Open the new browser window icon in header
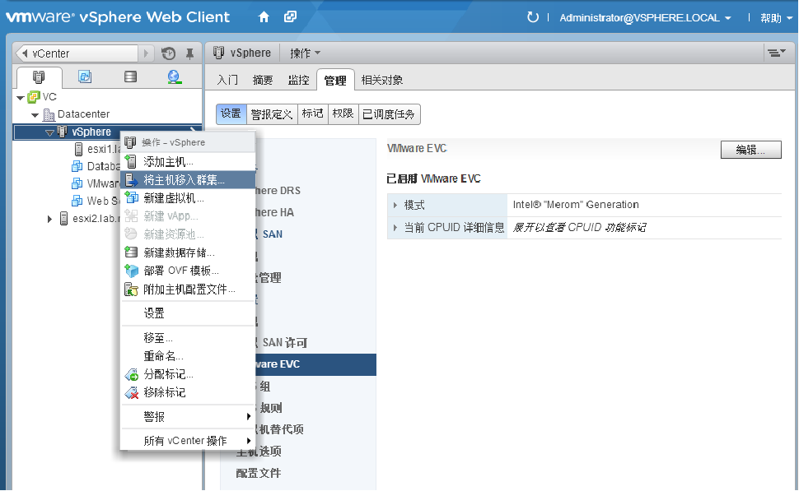The width and height of the screenshot is (799, 491). 290,17
